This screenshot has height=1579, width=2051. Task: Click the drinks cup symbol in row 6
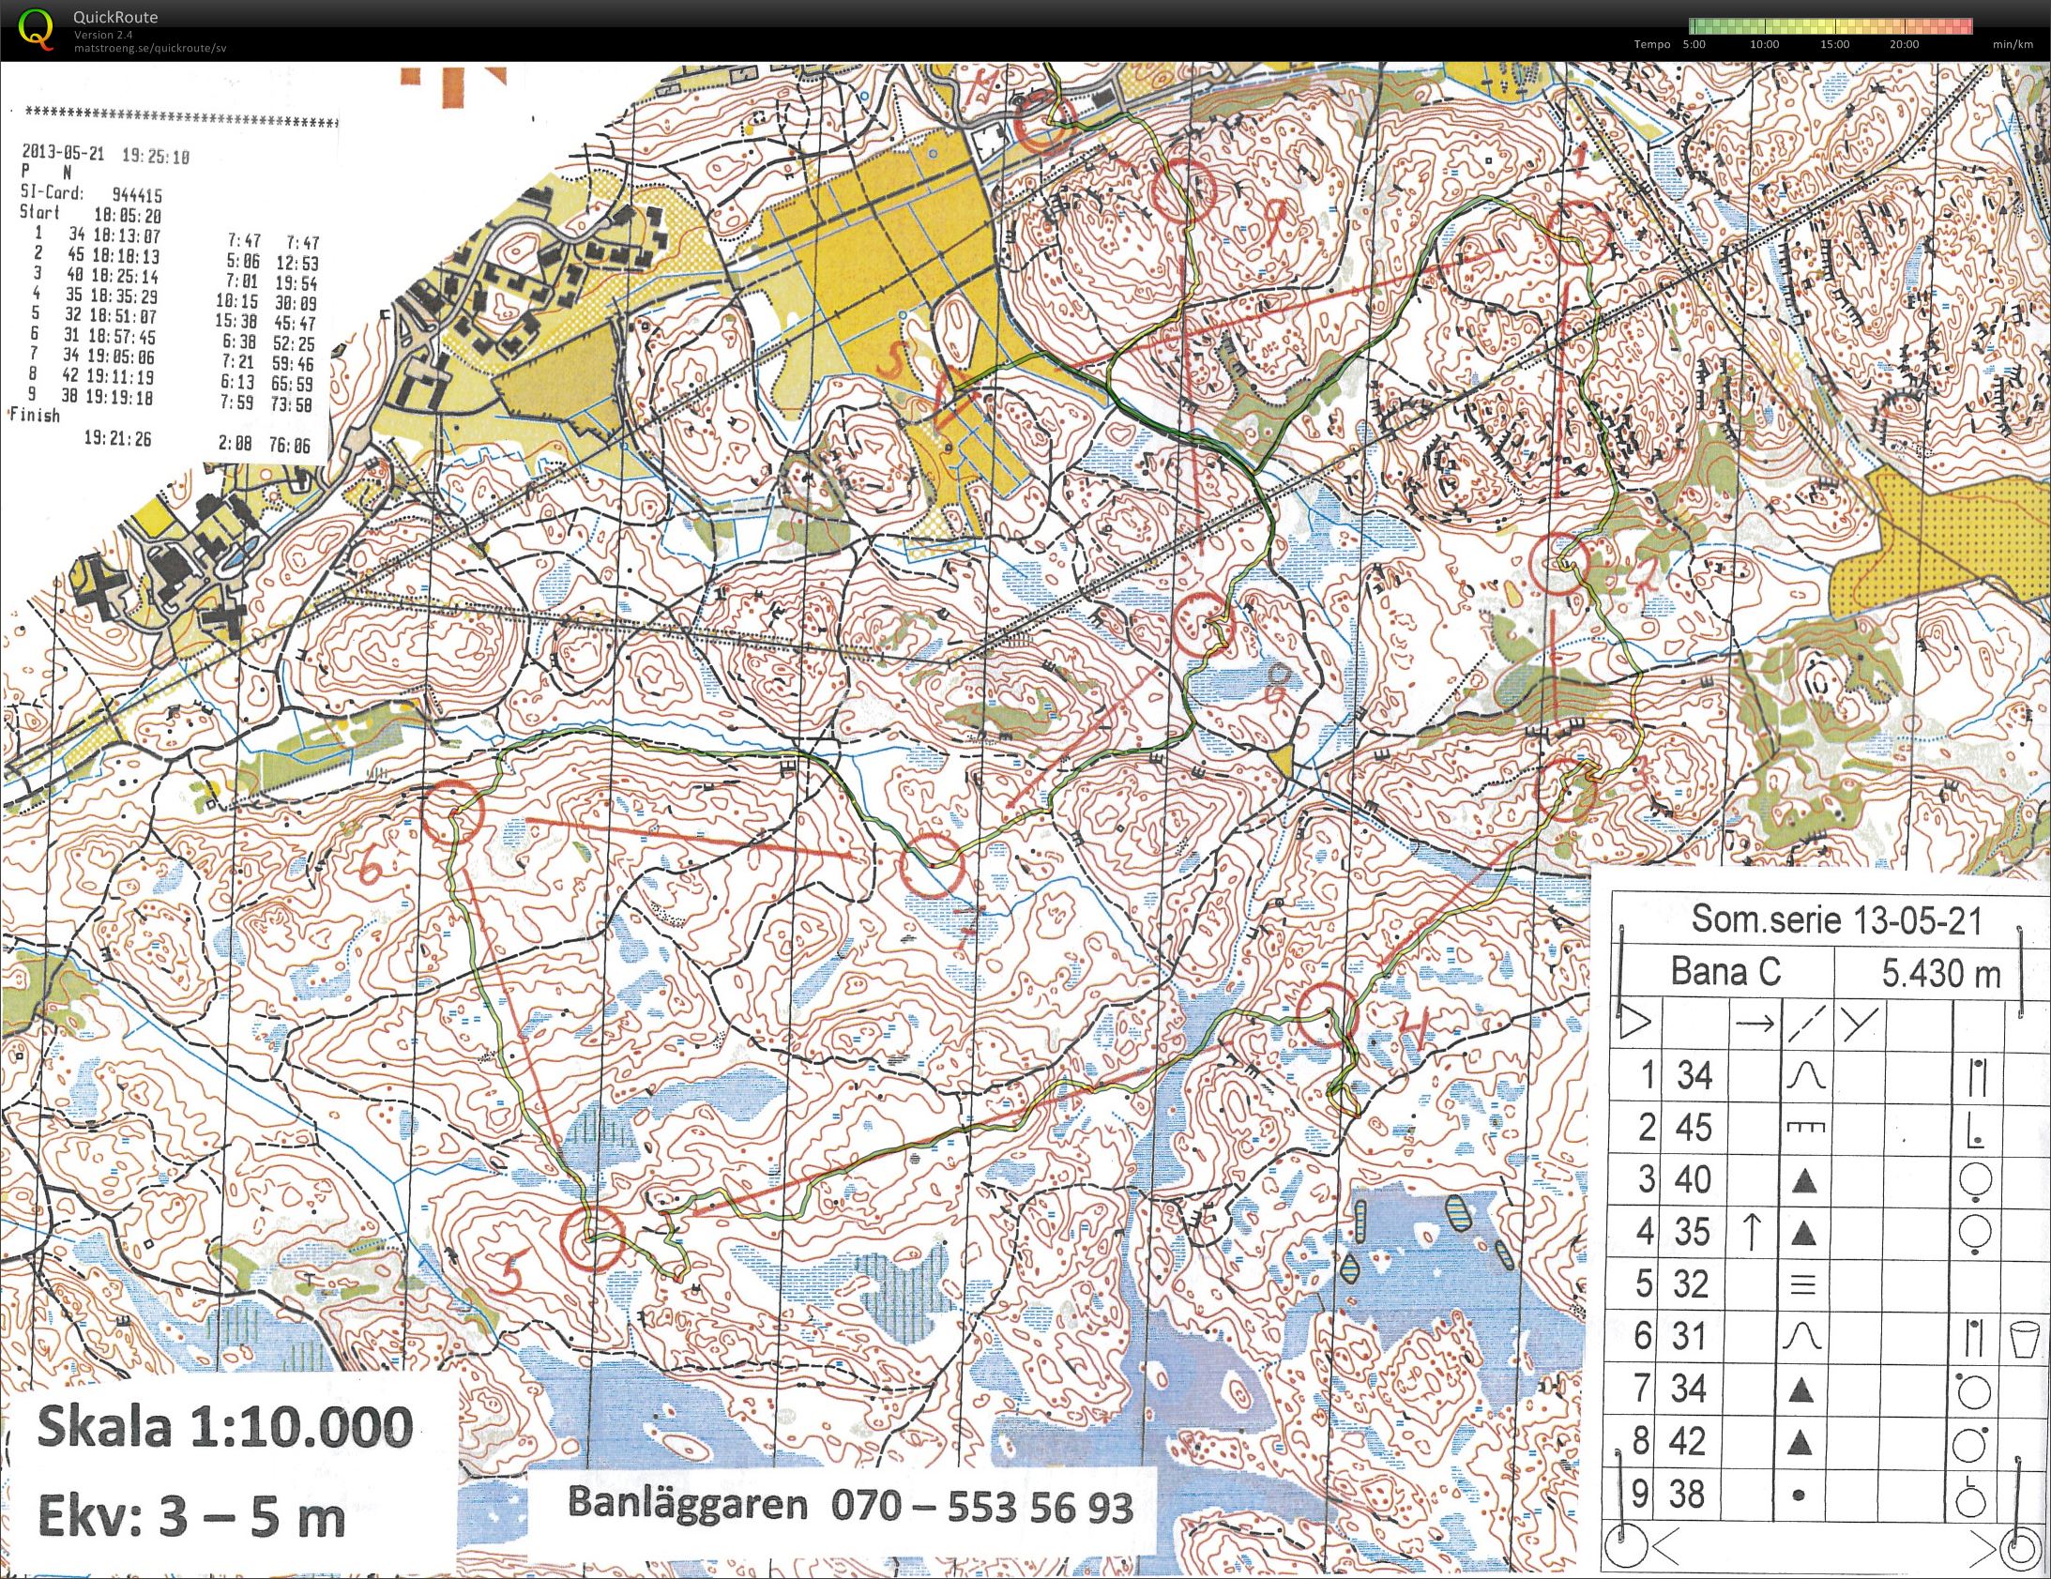(2024, 1338)
